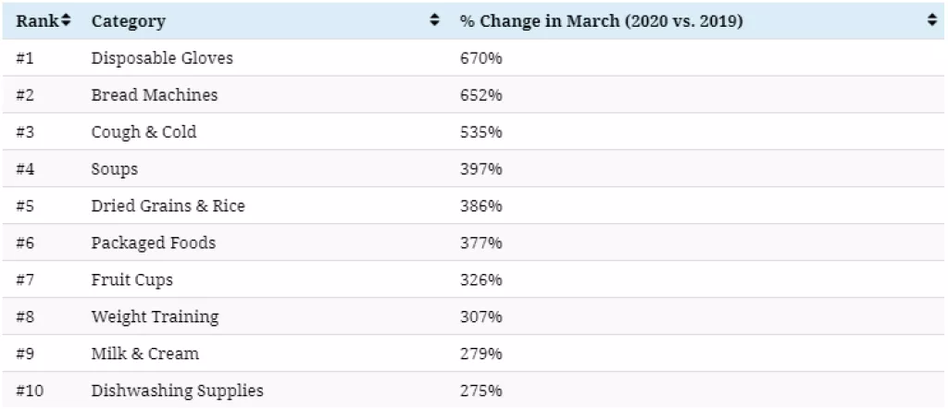Sort by Category using its sort icon
The width and height of the screenshot is (948, 409).
[x=434, y=20]
